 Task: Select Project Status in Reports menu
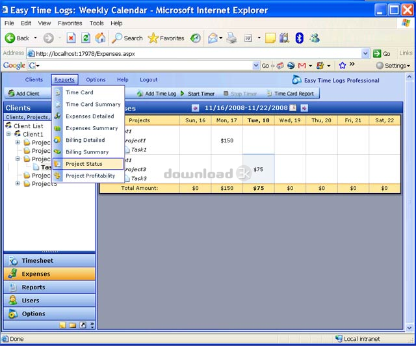[x=88, y=164]
